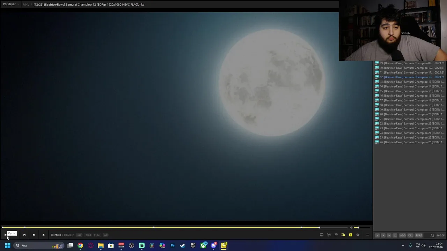447x251 pixels.
Task: Expand the system tray hidden icons chevron
Action: (403, 245)
